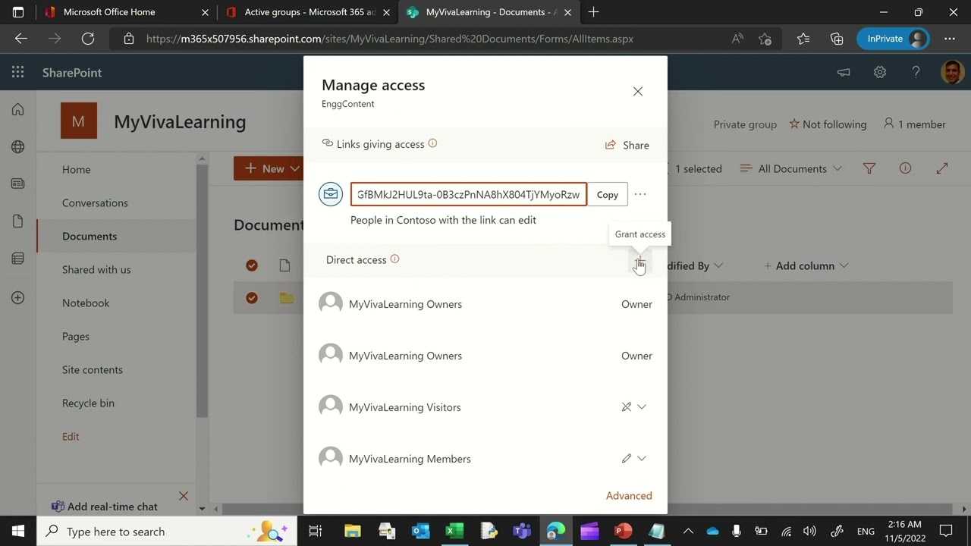Open the details pane info icon

coord(905,168)
